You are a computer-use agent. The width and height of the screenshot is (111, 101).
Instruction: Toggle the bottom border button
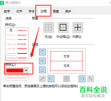click(x=42, y=70)
